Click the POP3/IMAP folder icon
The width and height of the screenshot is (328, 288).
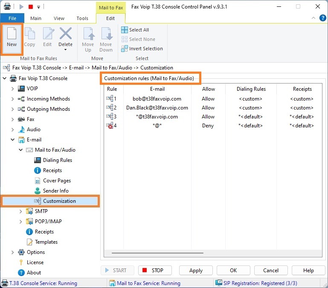click(29, 222)
